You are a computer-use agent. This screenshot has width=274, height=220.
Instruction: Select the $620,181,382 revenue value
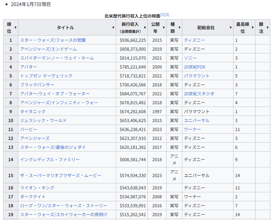133,147
